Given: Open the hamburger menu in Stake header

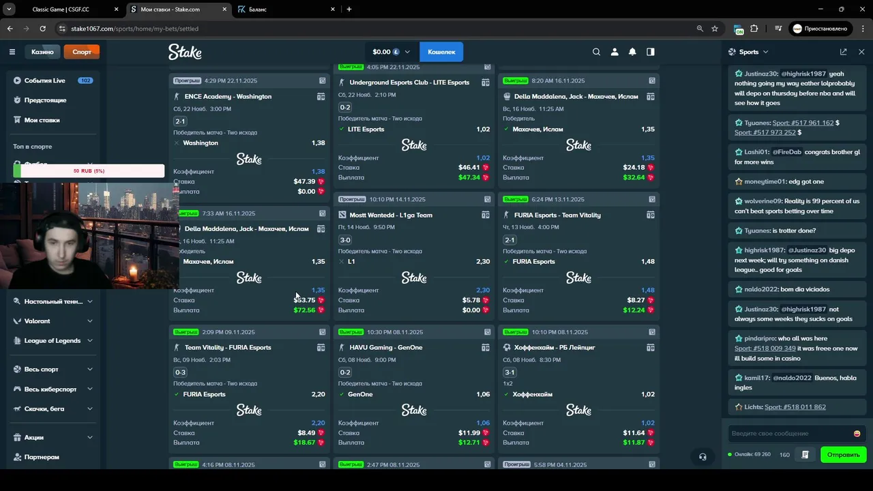Looking at the screenshot, I should 12,52.
